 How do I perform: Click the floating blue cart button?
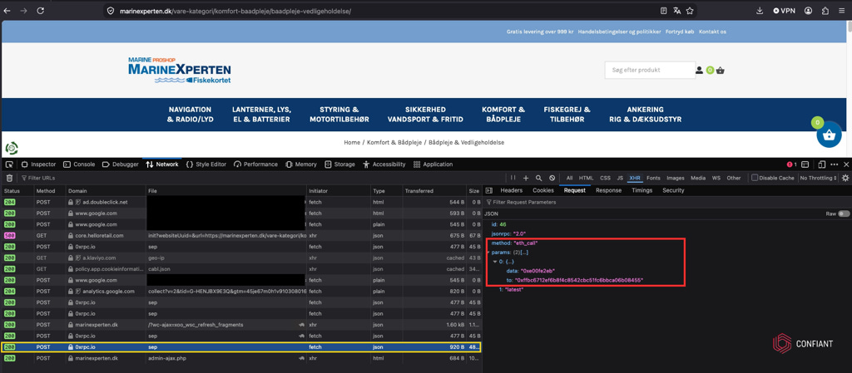pos(829,135)
